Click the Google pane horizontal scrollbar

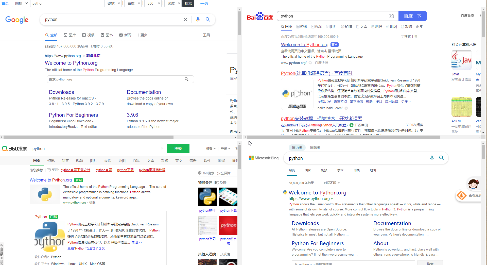[88, 137]
